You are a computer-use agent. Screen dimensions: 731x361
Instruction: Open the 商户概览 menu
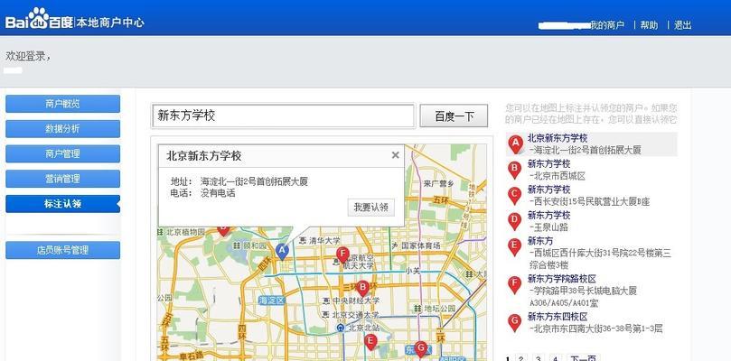62,104
